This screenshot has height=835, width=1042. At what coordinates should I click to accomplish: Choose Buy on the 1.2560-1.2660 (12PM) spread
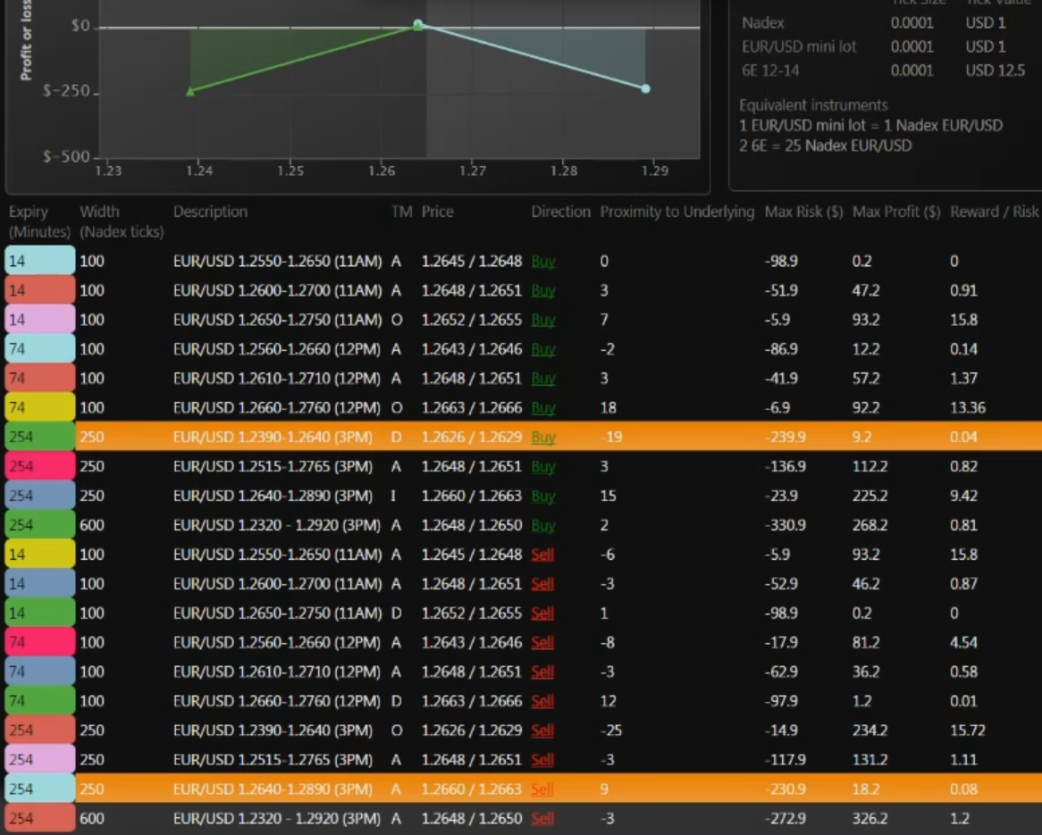click(543, 349)
